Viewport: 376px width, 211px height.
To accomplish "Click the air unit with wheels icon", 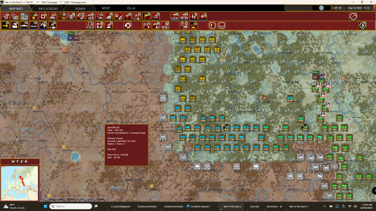I will [x=184, y=16].
